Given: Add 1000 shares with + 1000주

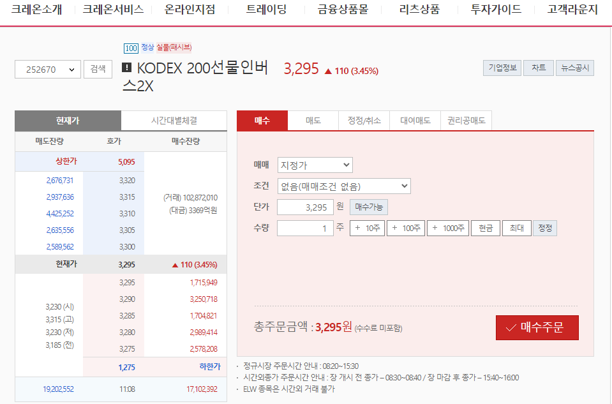Looking at the screenshot, I should click(448, 228).
